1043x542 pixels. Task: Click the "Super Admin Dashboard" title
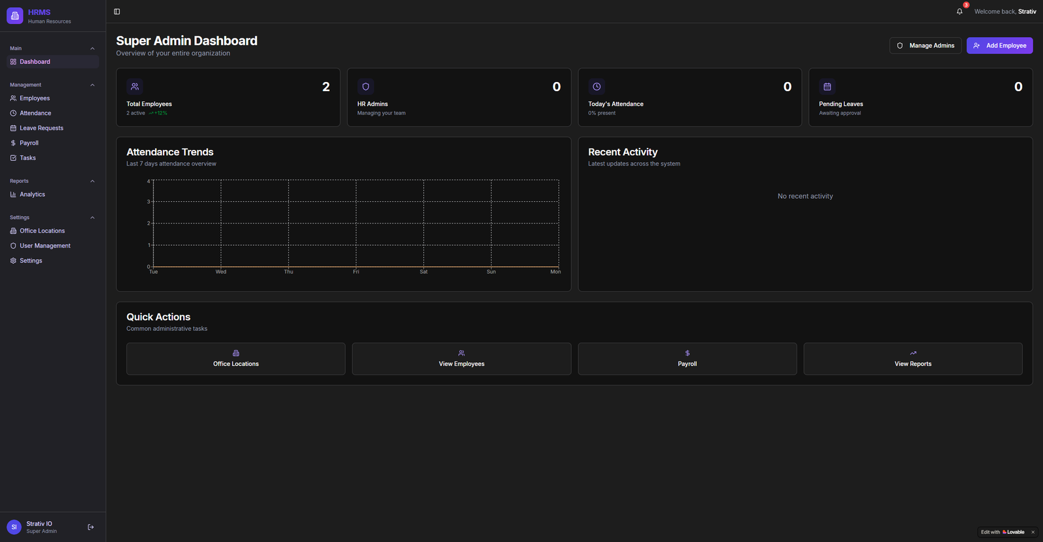pos(186,41)
